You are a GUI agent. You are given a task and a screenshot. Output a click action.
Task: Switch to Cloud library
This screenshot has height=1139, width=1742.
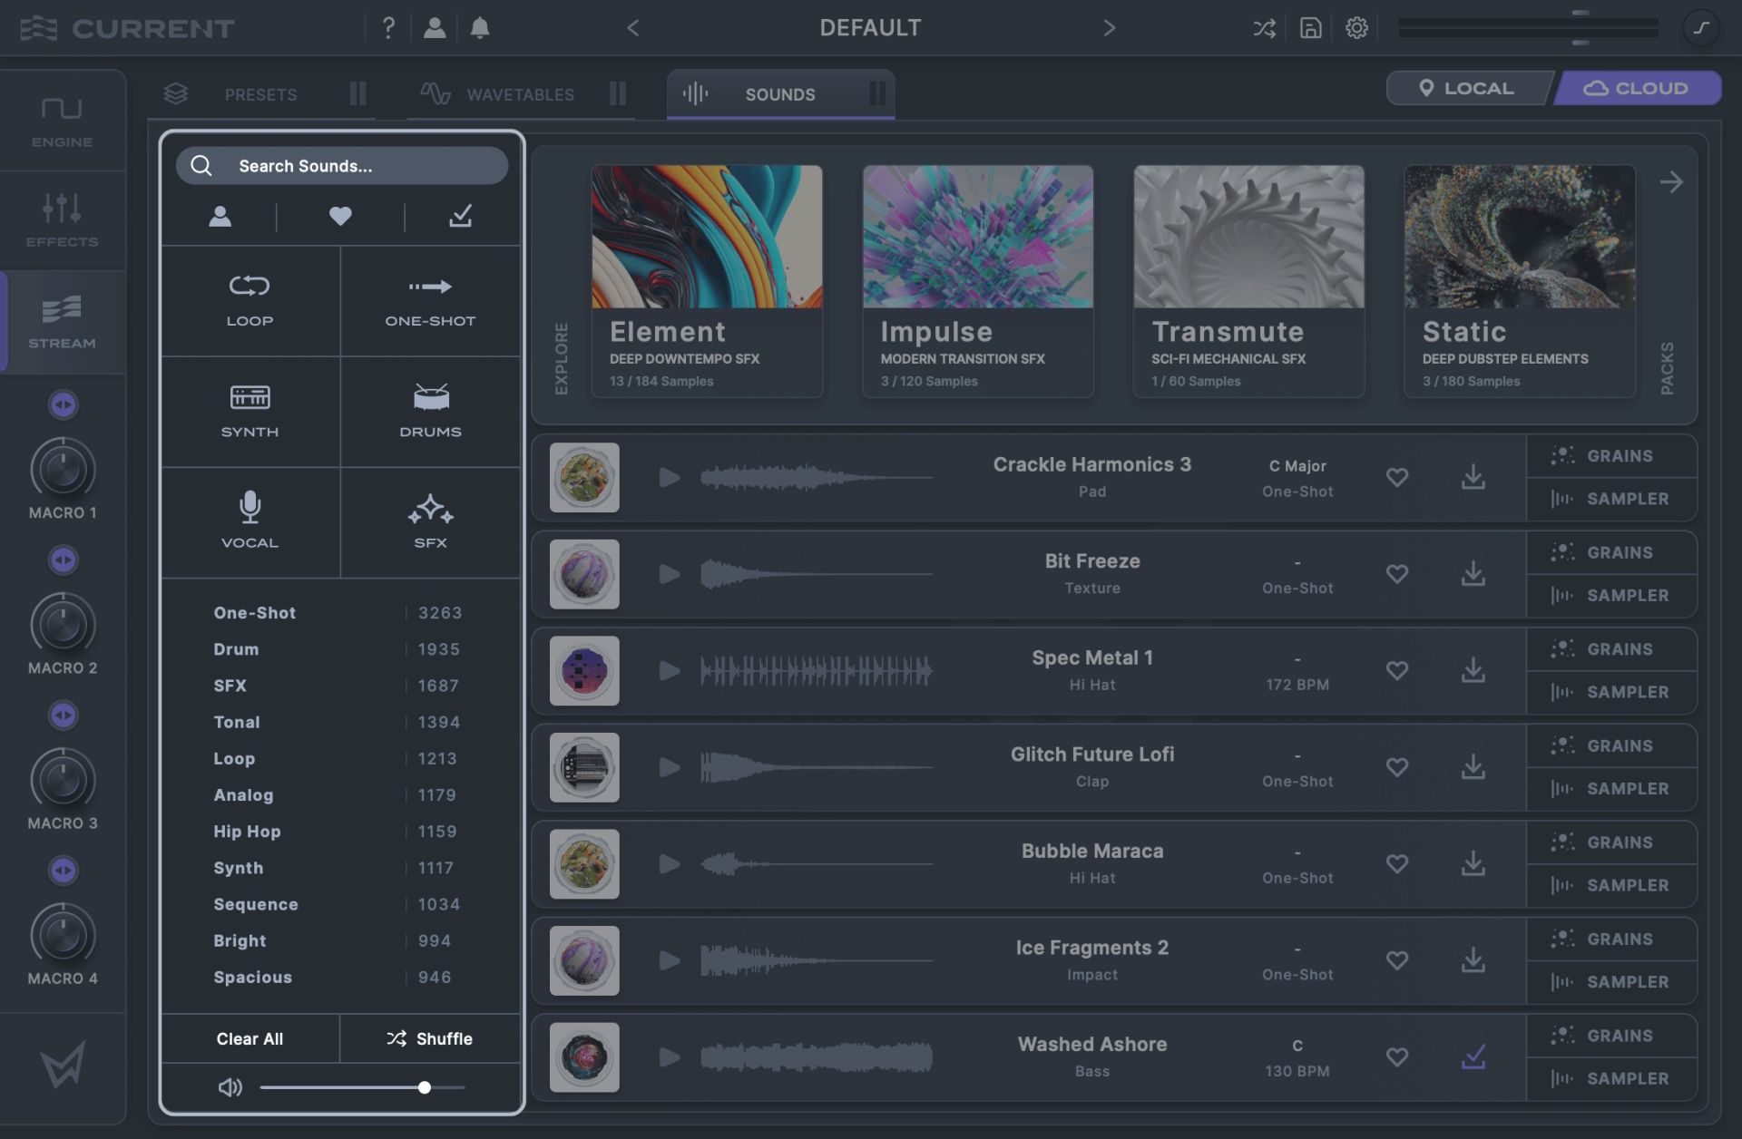pyautogui.click(x=1637, y=88)
